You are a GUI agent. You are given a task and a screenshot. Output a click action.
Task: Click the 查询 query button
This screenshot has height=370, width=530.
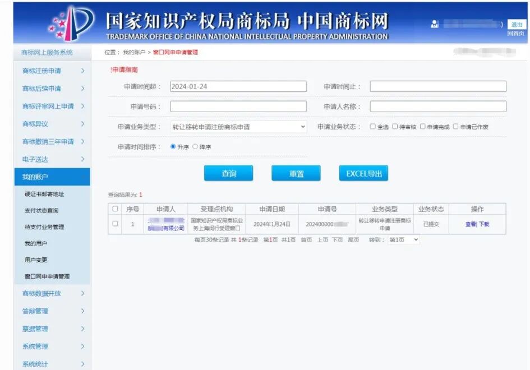pyautogui.click(x=229, y=173)
